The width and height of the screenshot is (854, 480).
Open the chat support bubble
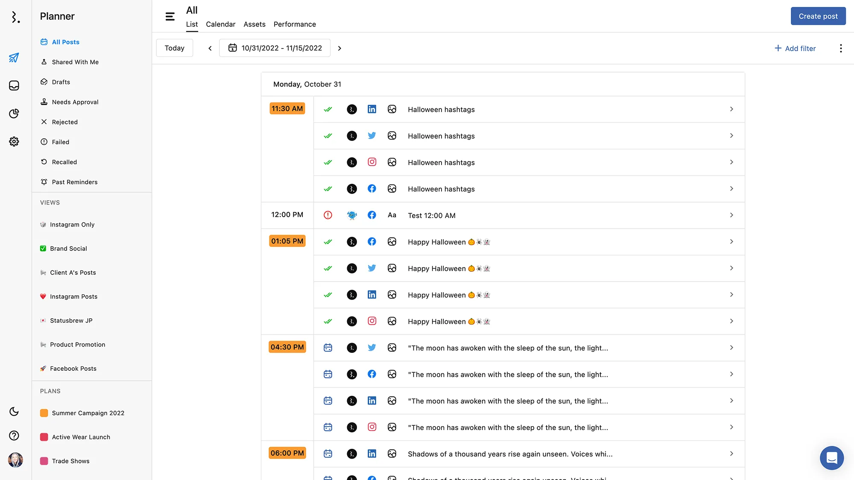pyautogui.click(x=831, y=458)
